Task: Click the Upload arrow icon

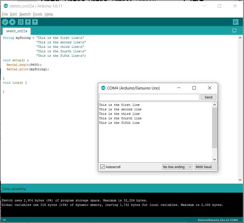Action: [x=12, y=22]
